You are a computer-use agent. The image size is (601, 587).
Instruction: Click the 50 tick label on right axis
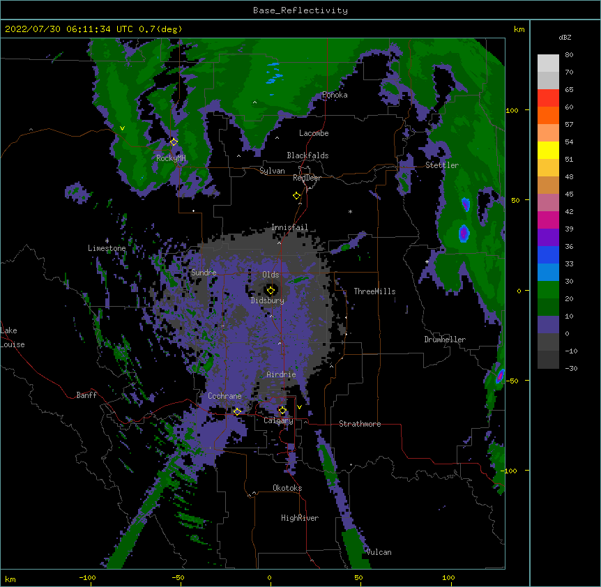point(515,200)
